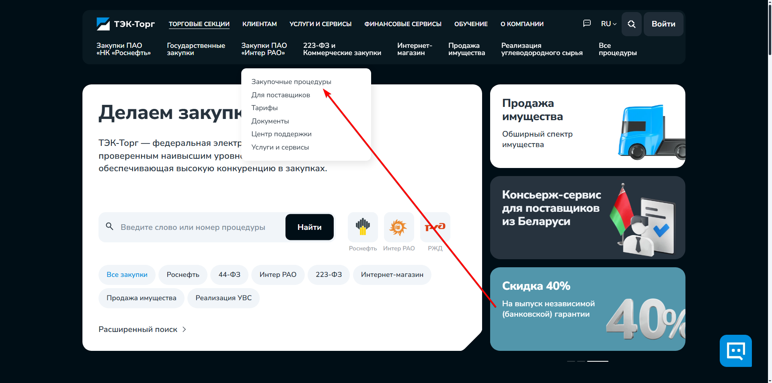772x383 pixels.
Task: Open Торговые секции menu
Action: point(199,24)
